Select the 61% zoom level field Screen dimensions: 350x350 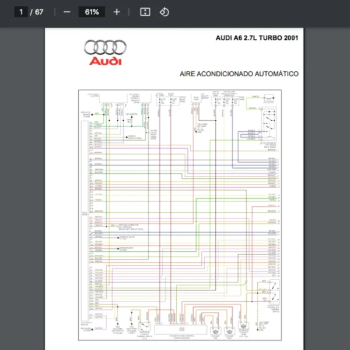[92, 12]
